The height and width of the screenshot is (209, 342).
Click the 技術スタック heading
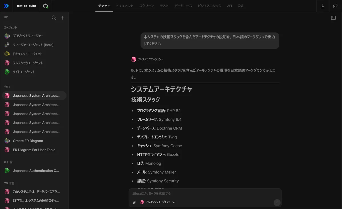pos(145,100)
